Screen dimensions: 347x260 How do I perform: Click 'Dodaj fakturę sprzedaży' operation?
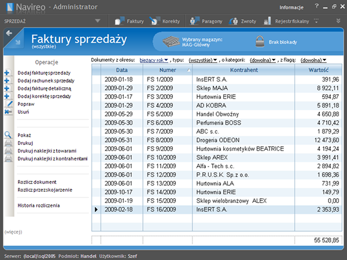44,73
